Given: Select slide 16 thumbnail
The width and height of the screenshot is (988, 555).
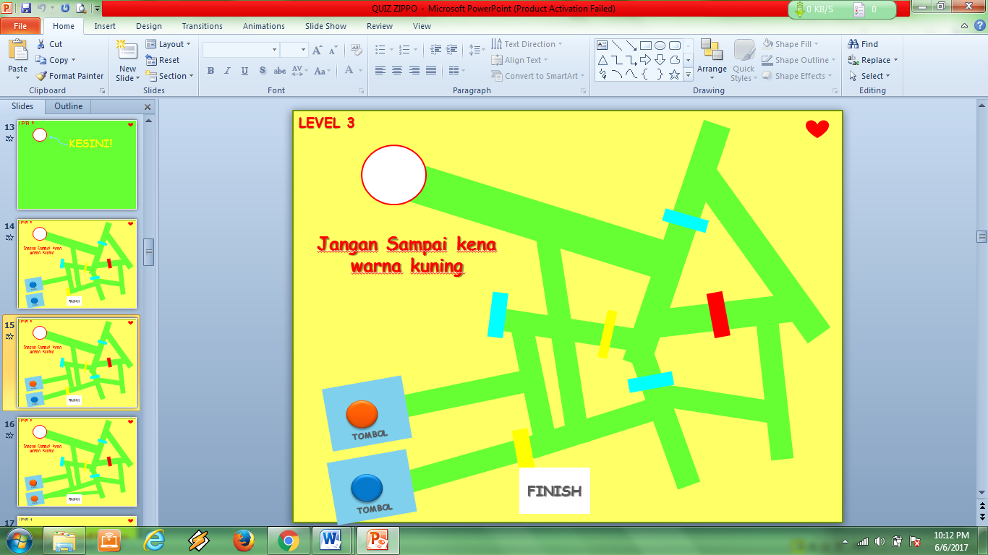Looking at the screenshot, I should pos(77,462).
